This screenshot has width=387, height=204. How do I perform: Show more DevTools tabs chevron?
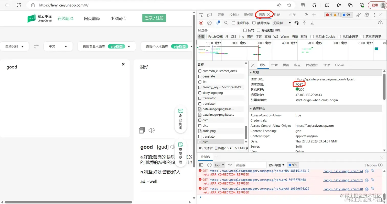pyautogui.click(x=306, y=15)
